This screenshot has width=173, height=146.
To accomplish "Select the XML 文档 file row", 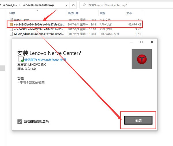I will coord(39,29).
